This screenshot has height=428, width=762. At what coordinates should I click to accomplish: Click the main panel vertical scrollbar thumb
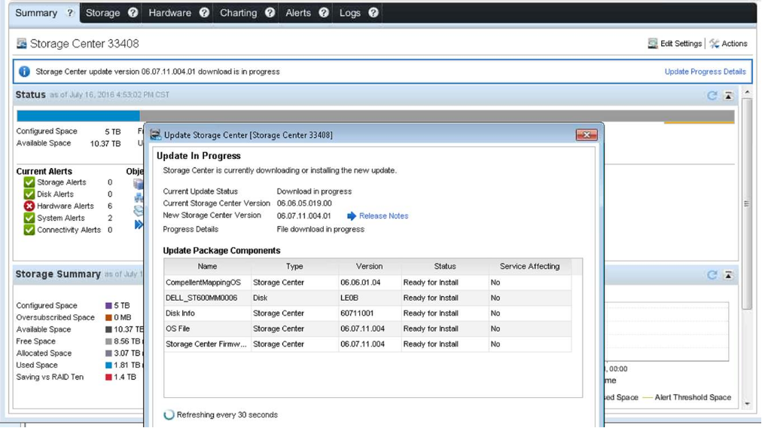(x=747, y=203)
